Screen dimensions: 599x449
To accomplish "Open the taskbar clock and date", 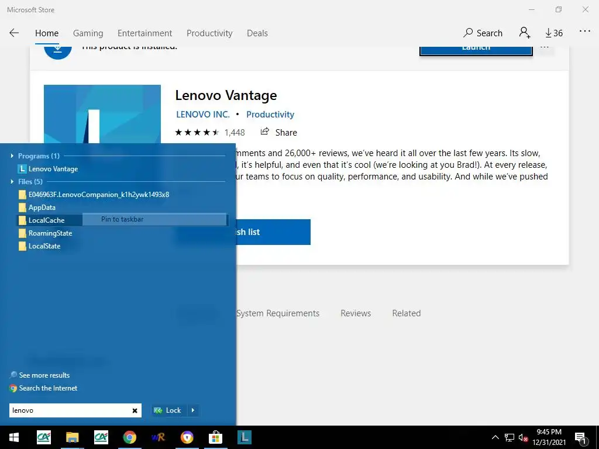I will pyautogui.click(x=549, y=437).
